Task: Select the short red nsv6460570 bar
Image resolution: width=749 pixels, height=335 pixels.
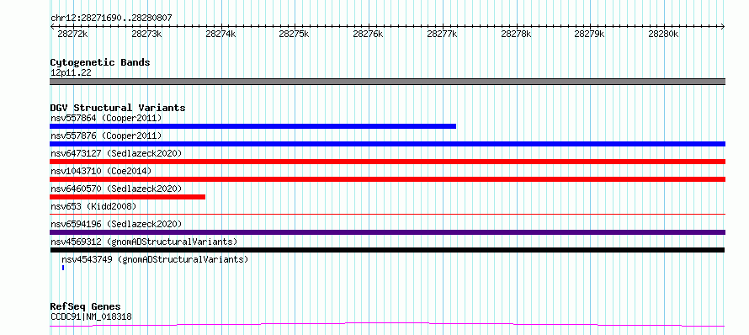Action: pos(128,197)
